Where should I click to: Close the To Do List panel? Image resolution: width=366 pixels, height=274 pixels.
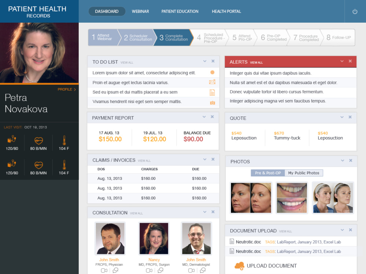point(213,61)
